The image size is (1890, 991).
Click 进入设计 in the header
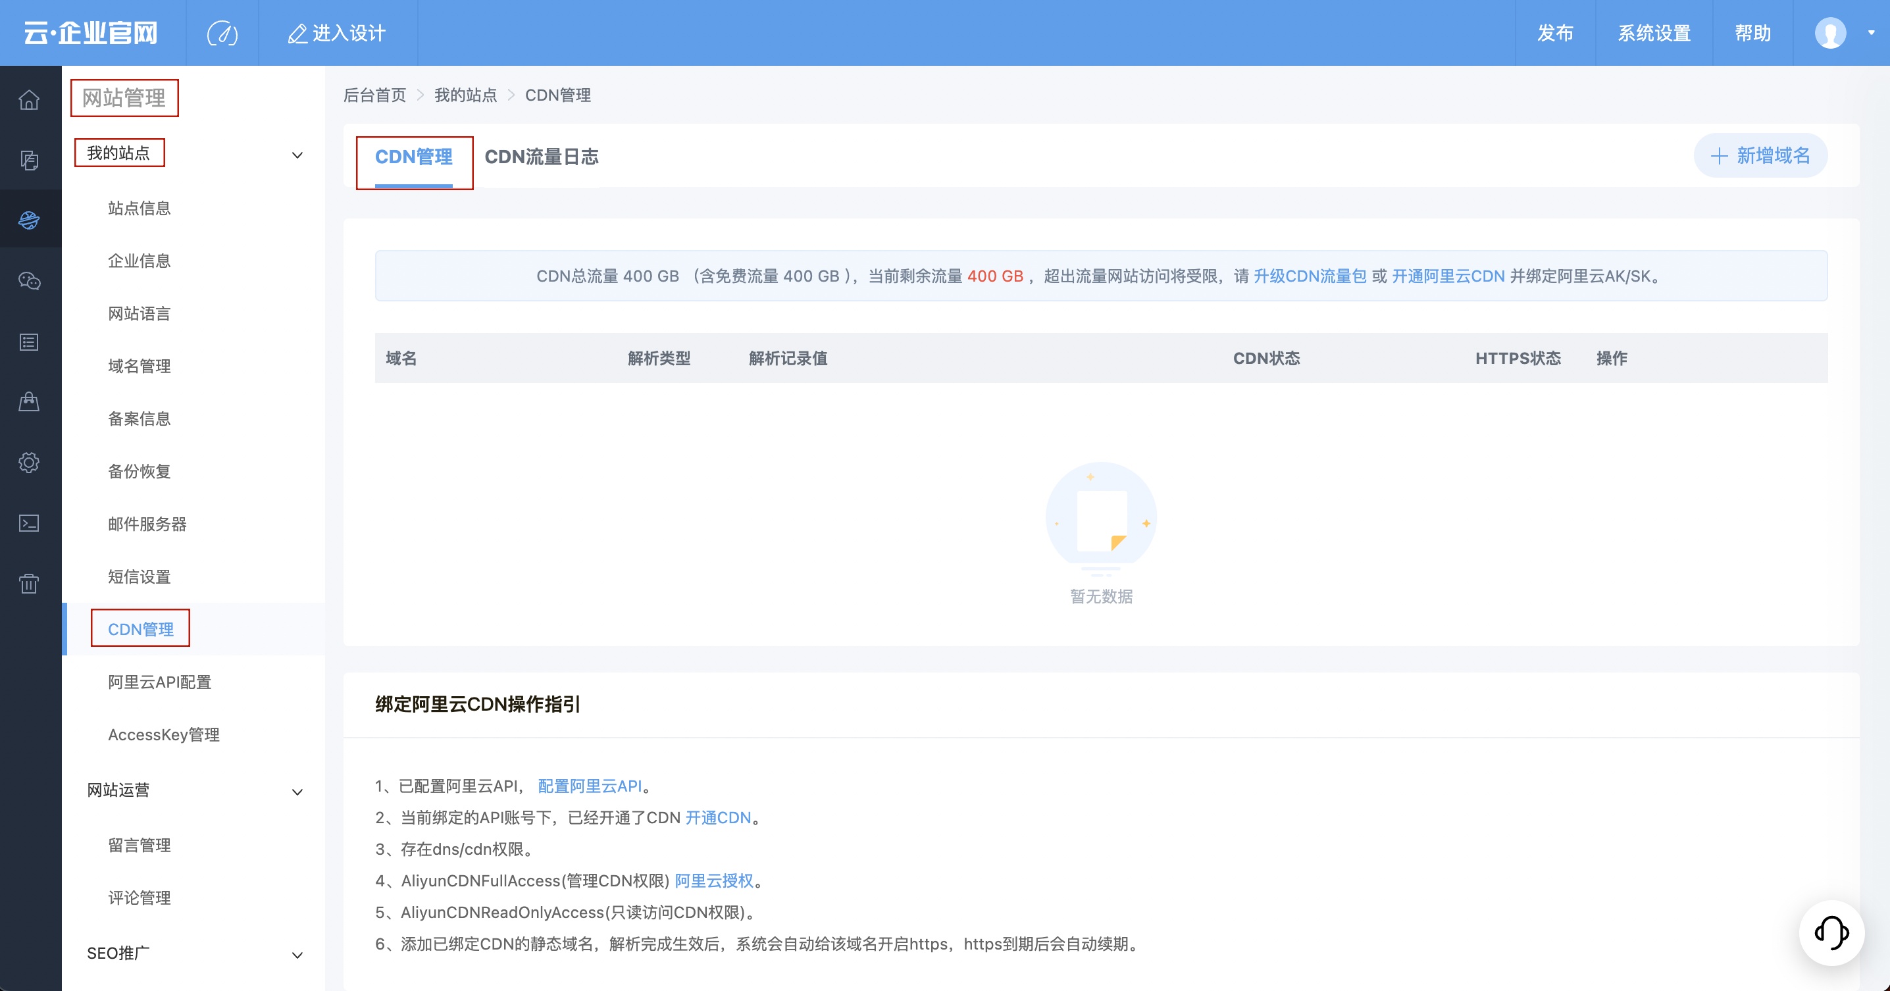[338, 33]
